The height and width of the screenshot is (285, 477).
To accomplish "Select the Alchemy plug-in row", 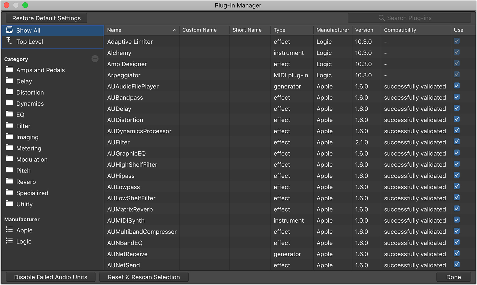I will tap(290, 53).
